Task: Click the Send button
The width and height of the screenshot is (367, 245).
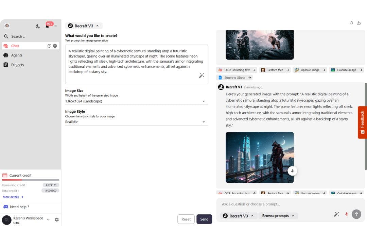Action: (204, 219)
